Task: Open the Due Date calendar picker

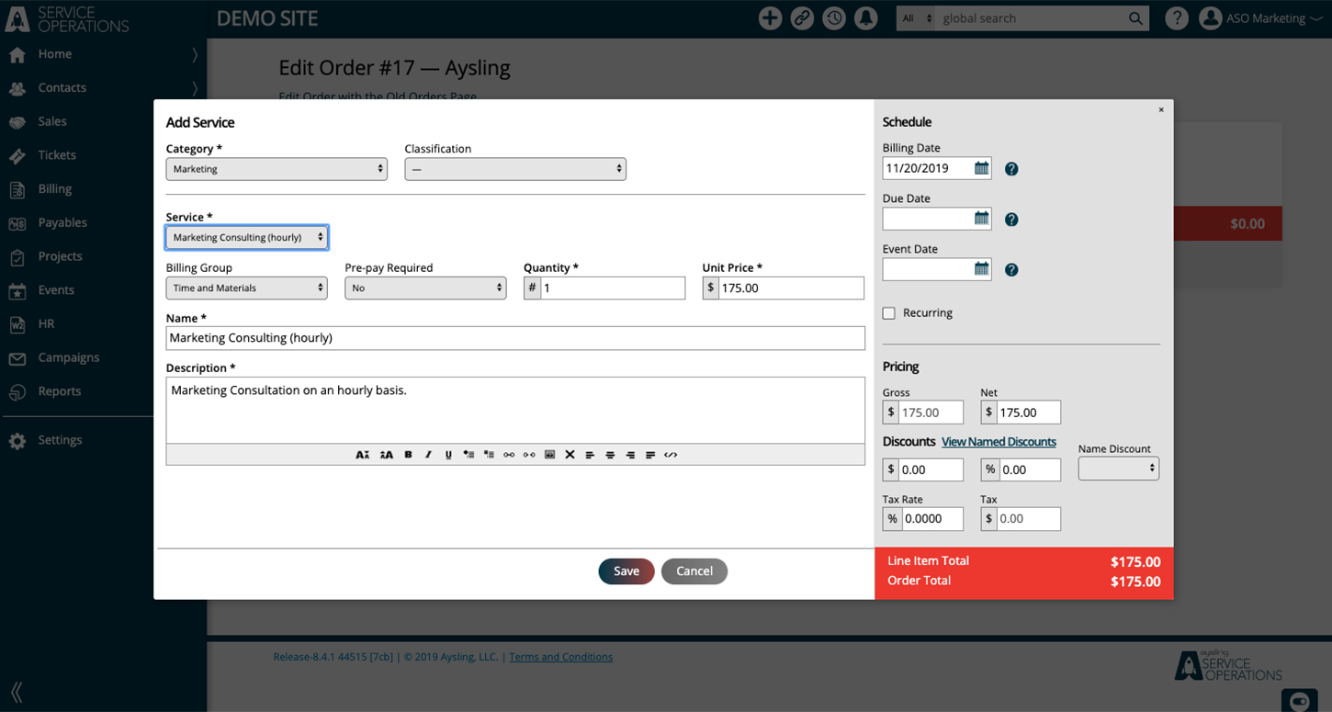Action: point(982,219)
